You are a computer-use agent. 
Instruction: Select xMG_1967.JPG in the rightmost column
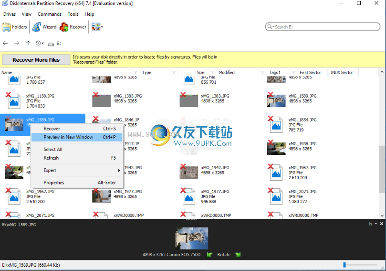276,173
